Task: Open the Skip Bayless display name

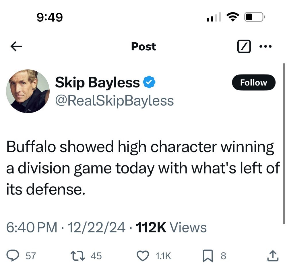Action: 97,83
